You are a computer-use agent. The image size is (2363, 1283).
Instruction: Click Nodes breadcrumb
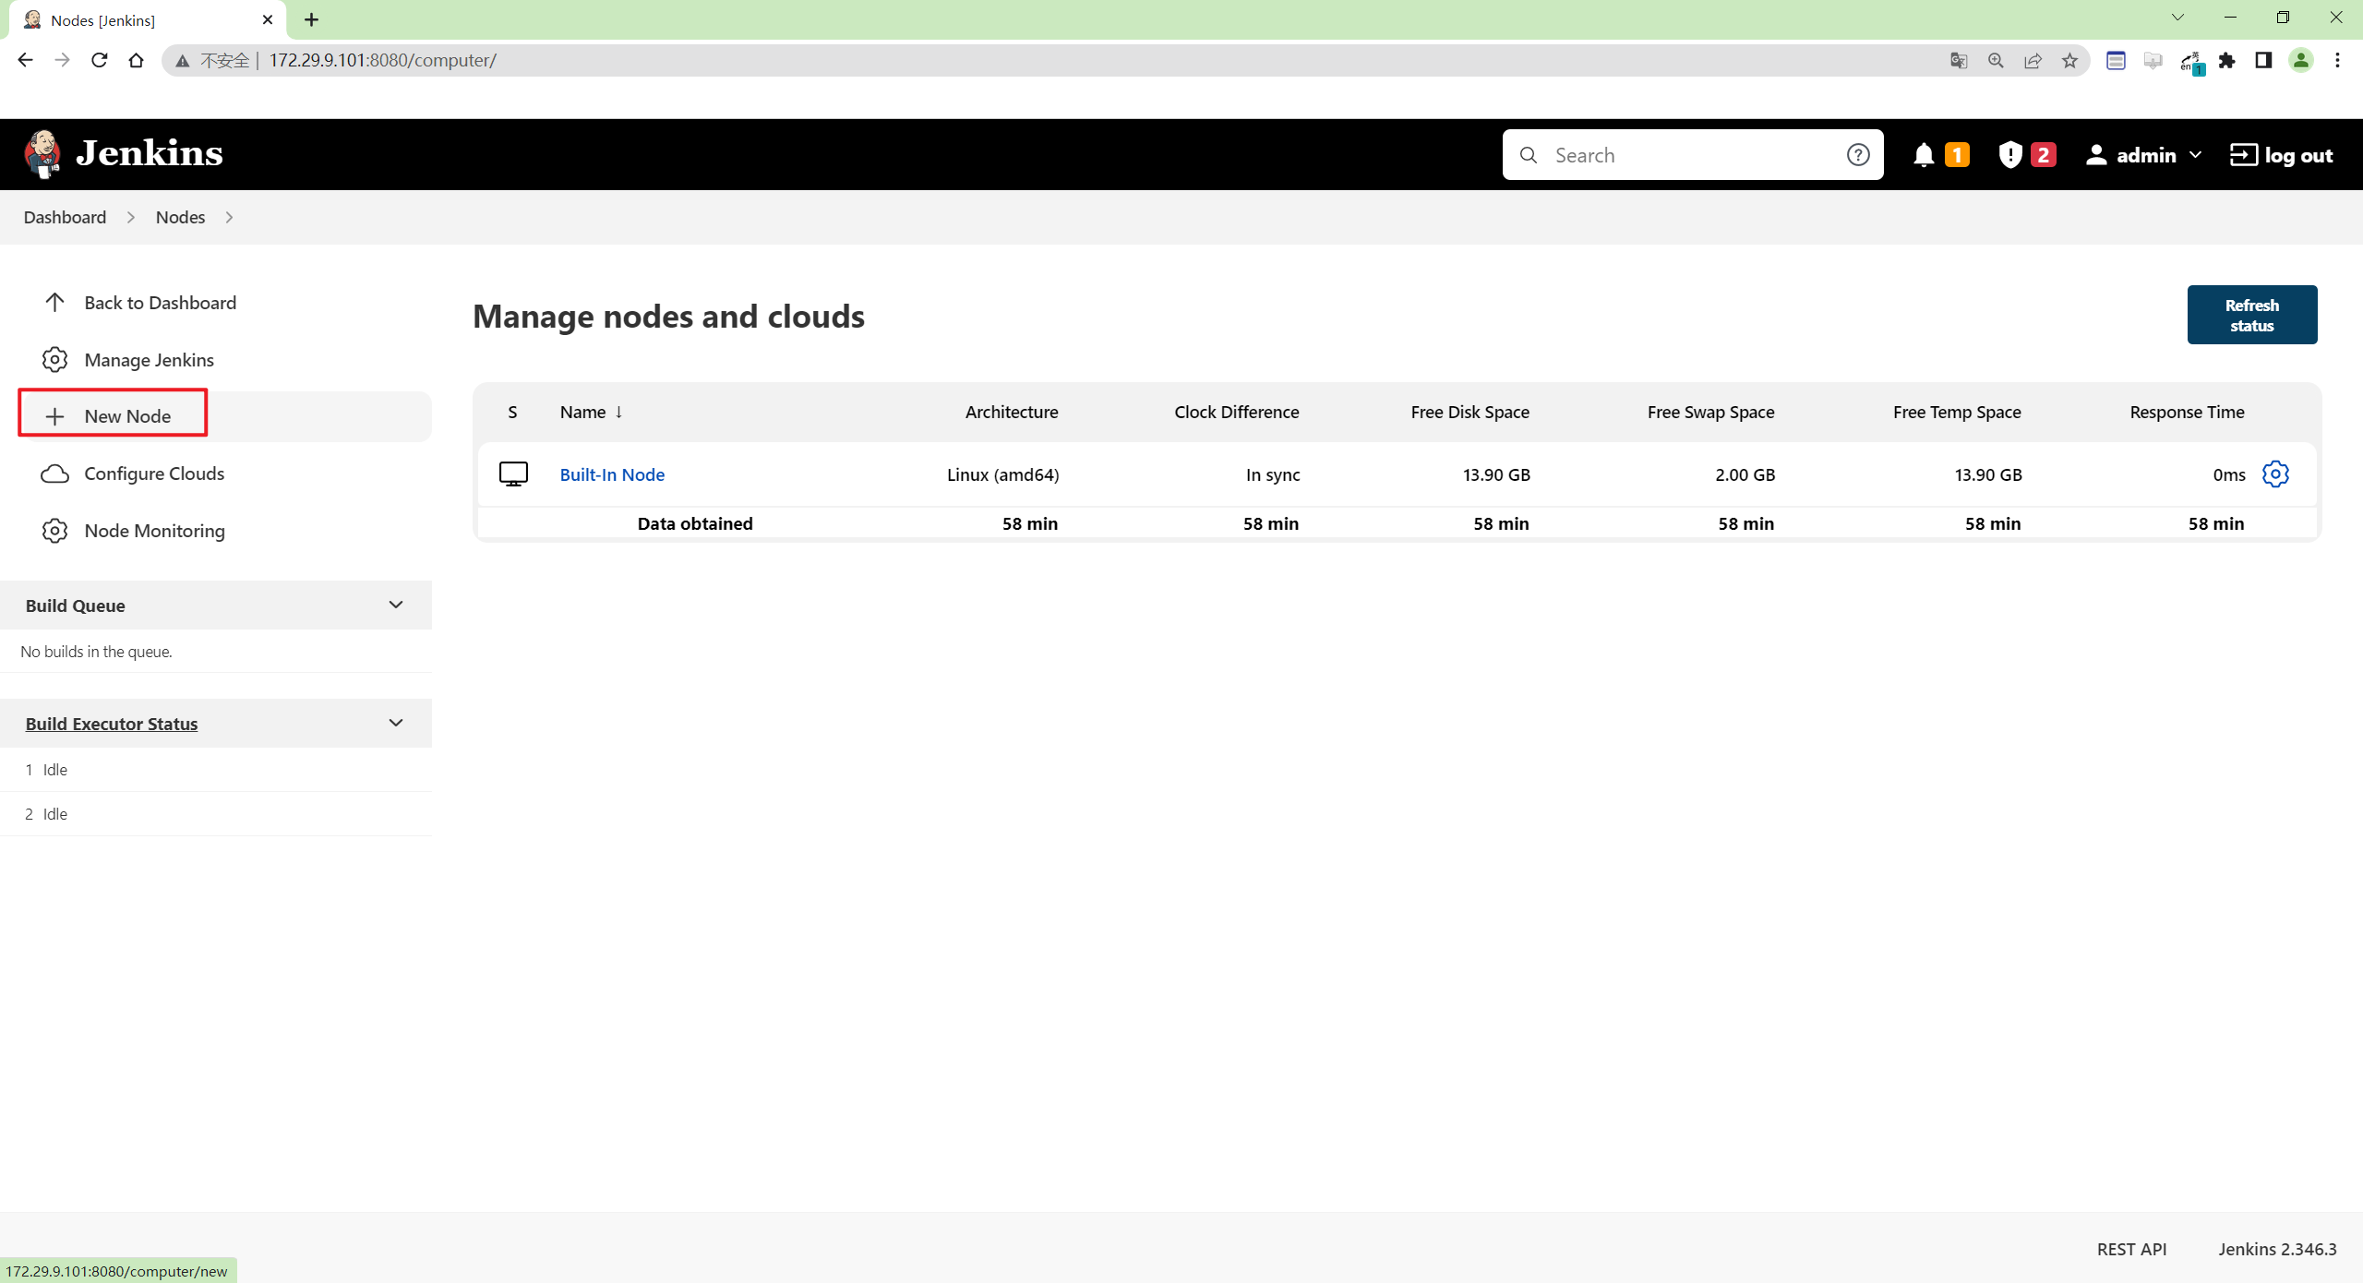pyautogui.click(x=180, y=218)
